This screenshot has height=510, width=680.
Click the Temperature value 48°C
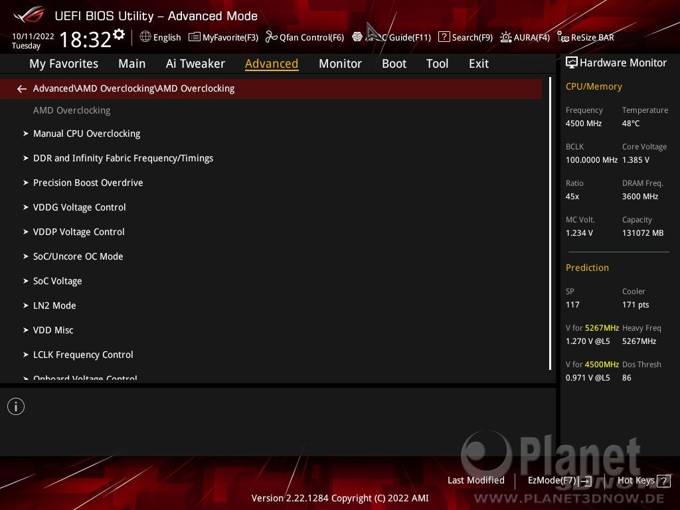tap(631, 124)
